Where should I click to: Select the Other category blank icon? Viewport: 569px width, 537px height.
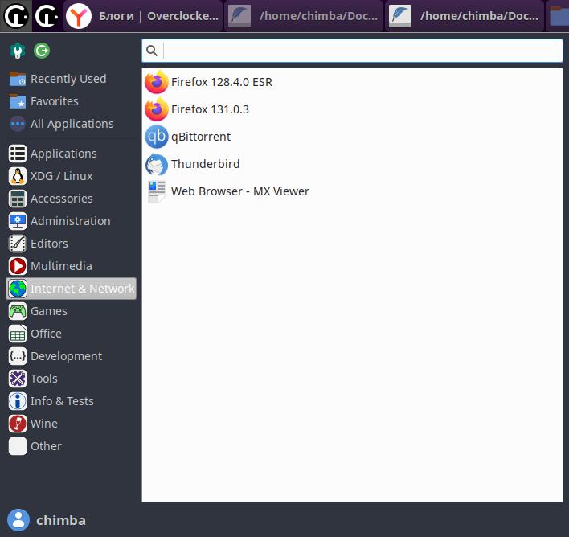(x=18, y=446)
